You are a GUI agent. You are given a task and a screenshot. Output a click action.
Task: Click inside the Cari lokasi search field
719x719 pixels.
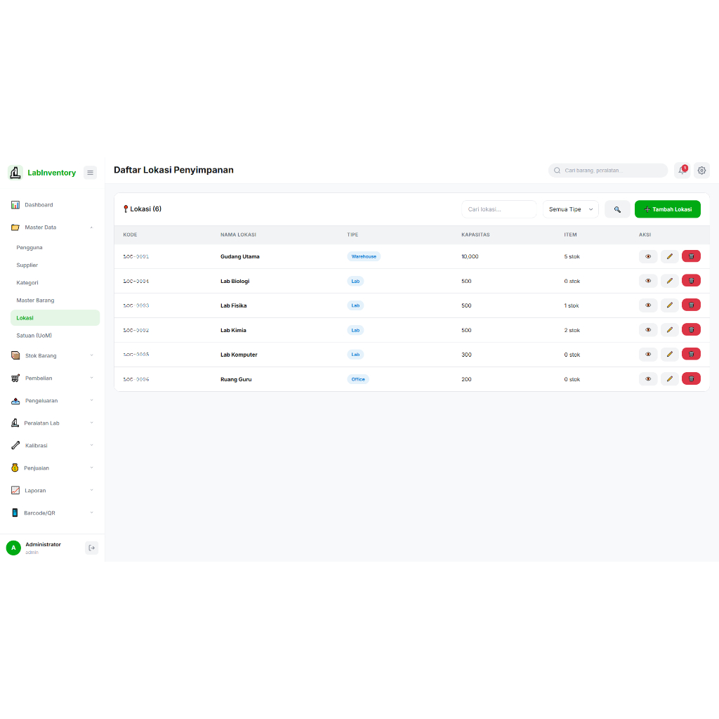click(x=499, y=209)
